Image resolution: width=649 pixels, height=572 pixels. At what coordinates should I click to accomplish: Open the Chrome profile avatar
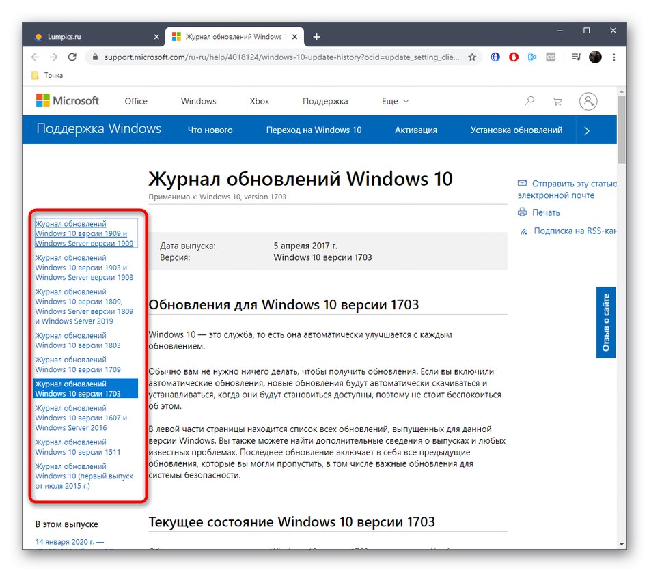(x=595, y=57)
